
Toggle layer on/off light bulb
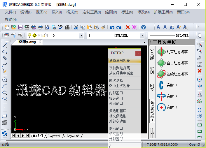click(29, 35)
